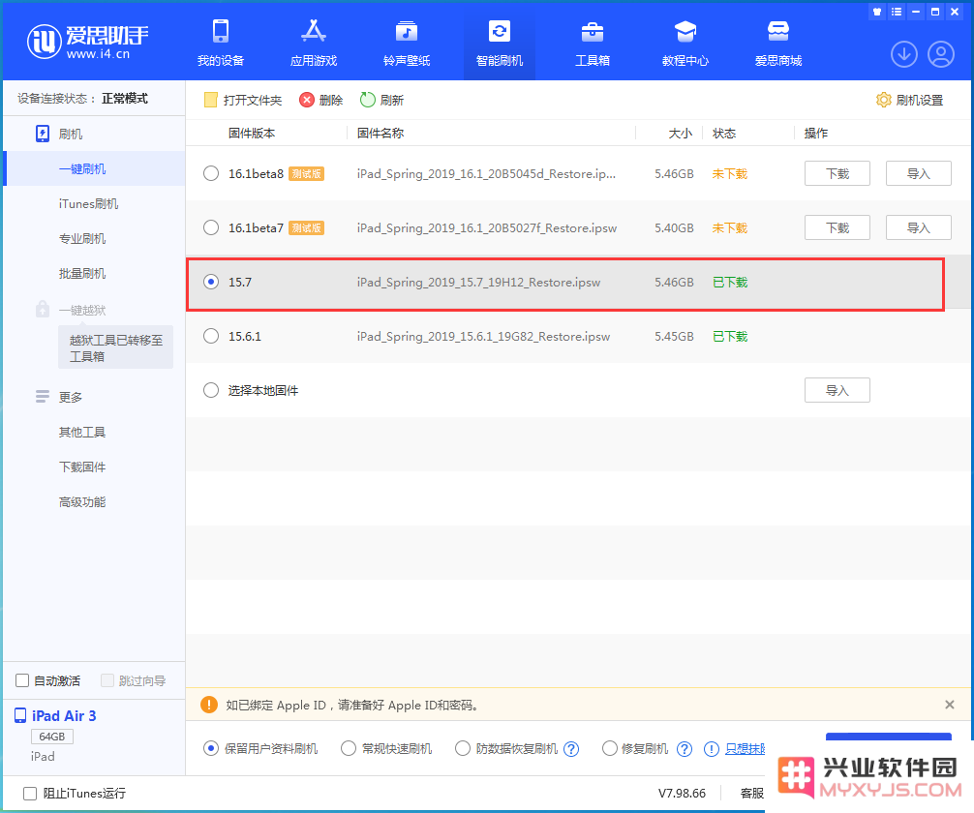Open 一键刷机 in sidebar
The width and height of the screenshot is (974, 813).
(82, 169)
